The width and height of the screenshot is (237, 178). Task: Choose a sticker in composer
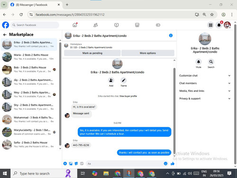coord(76,163)
